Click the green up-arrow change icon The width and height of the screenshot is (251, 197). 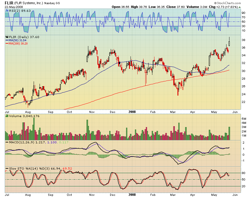coord(240,7)
